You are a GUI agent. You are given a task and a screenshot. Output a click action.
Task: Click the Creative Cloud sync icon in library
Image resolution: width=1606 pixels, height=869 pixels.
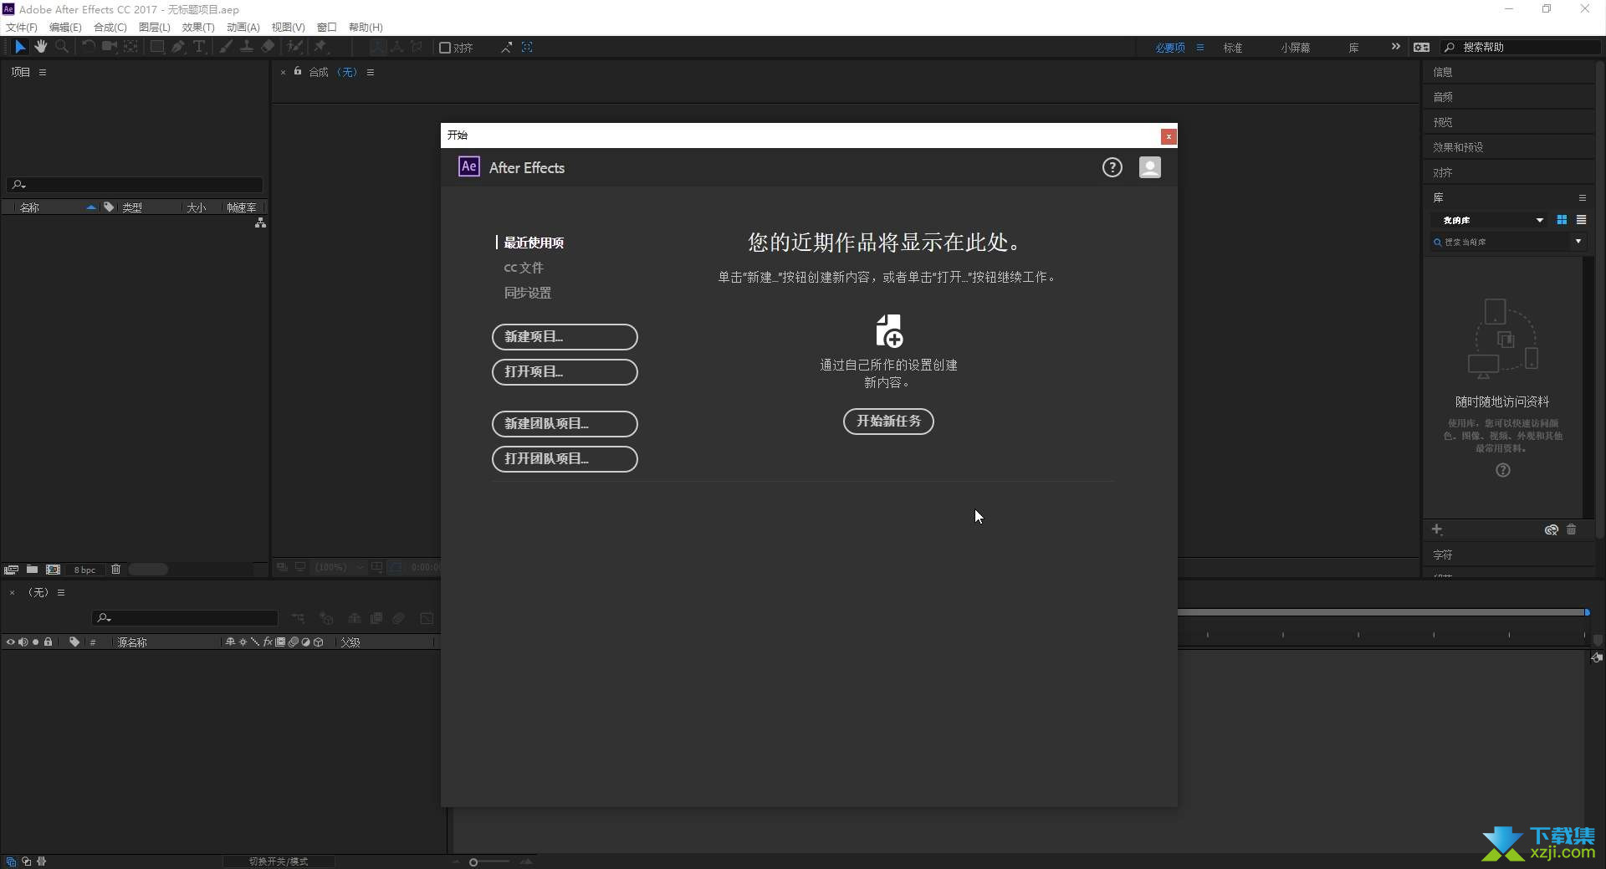1552,529
